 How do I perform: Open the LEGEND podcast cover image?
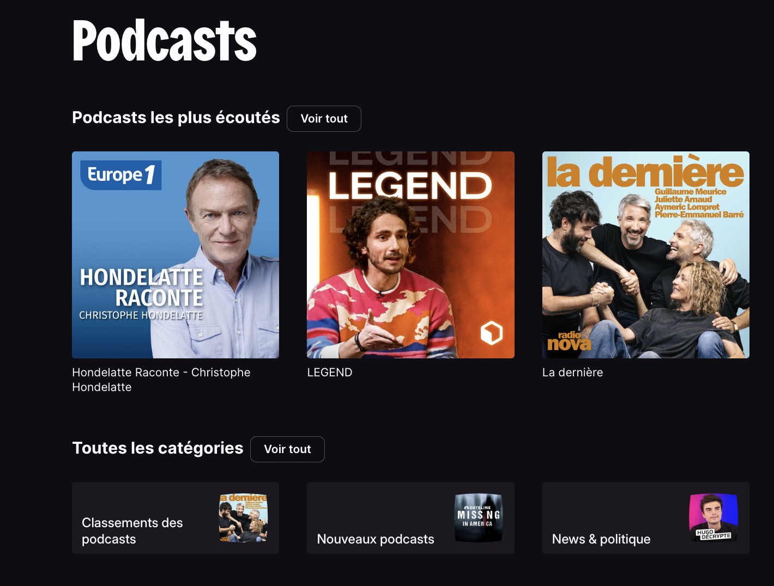410,255
